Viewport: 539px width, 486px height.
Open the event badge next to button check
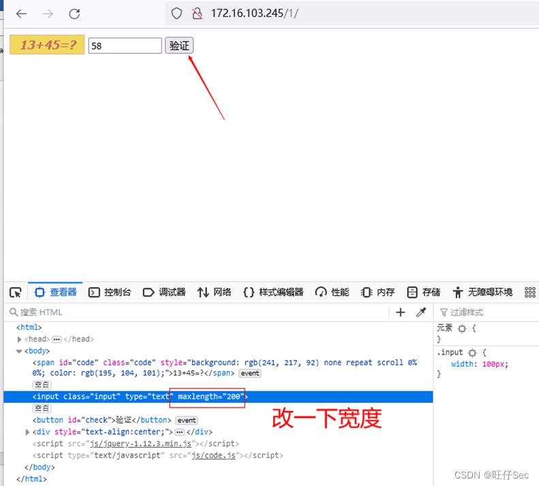coord(187,421)
